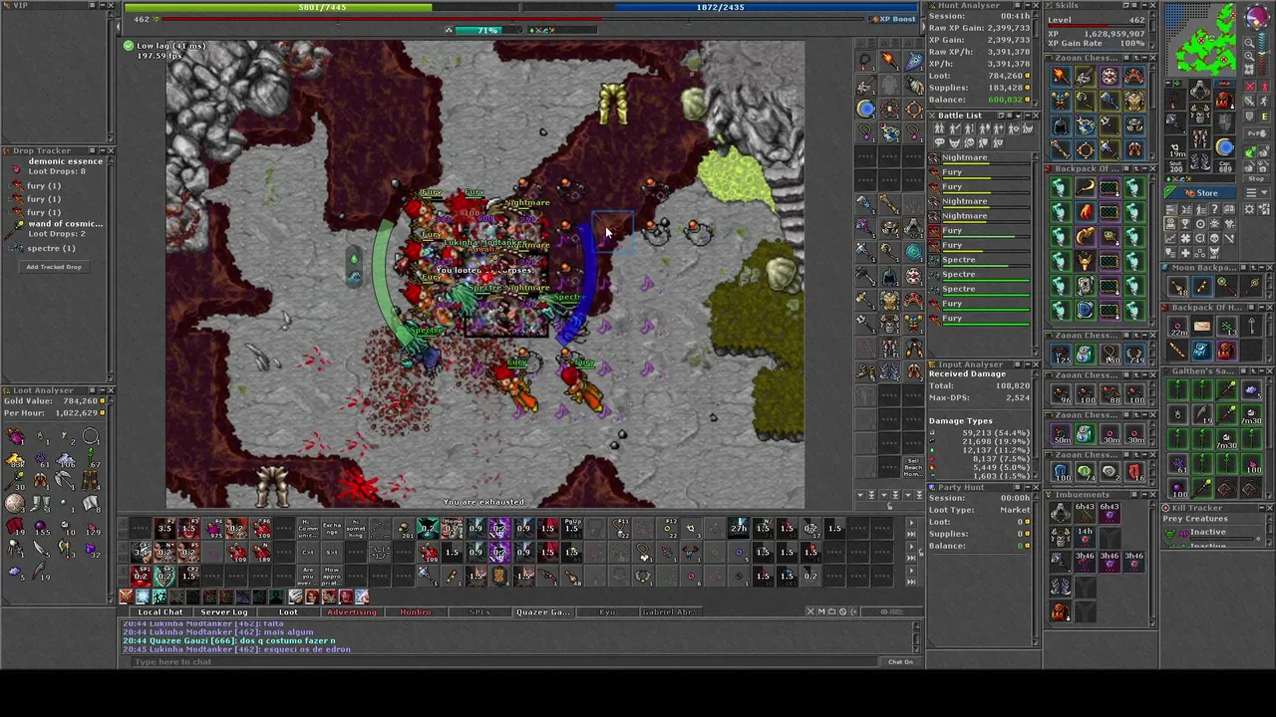The image size is (1276, 717).
Task: Click the Exchange hotkey text slot in the action bar
Action: (332, 528)
